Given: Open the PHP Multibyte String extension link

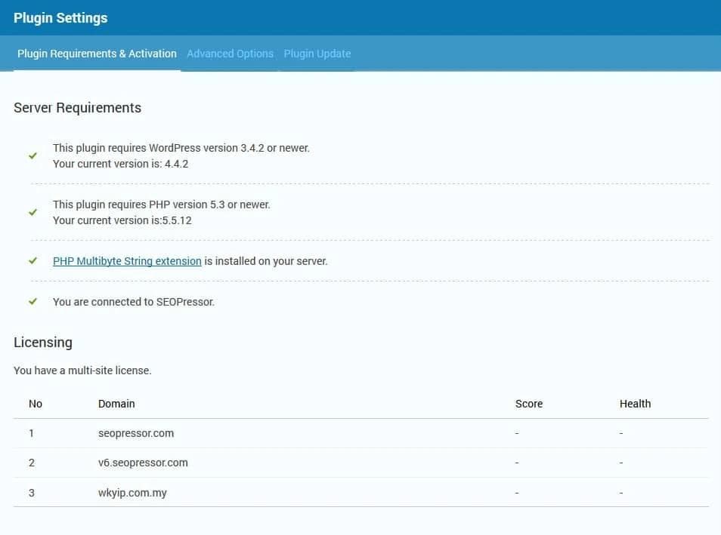Looking at the screenshot, I should [127, 261].
